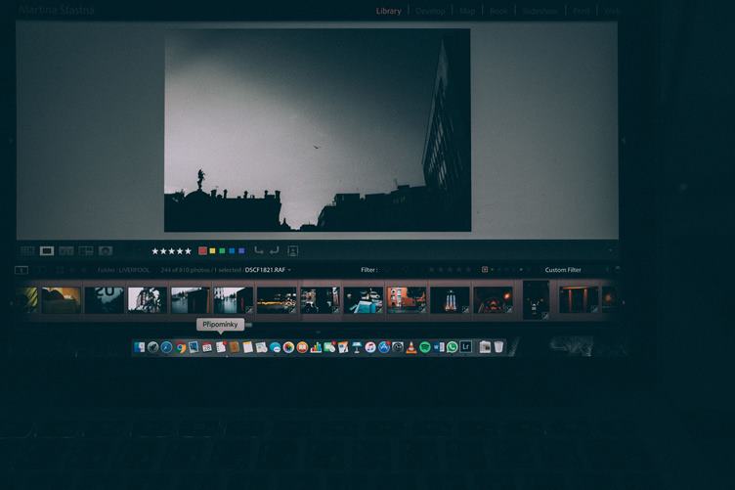Switch to Compare view icon
This screenshot has height=490, width=735.
tap(66, 250)
